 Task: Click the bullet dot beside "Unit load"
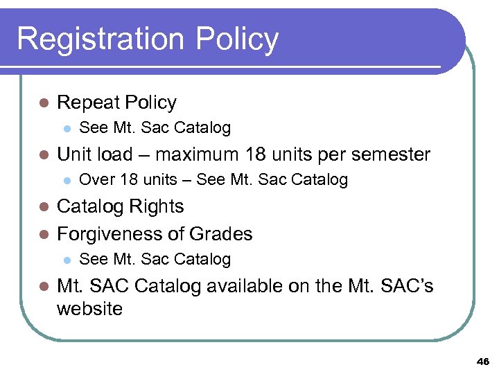(43, 154)
